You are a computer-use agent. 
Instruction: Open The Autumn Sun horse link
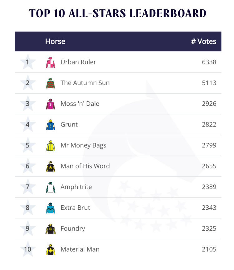tap(85, 83)
